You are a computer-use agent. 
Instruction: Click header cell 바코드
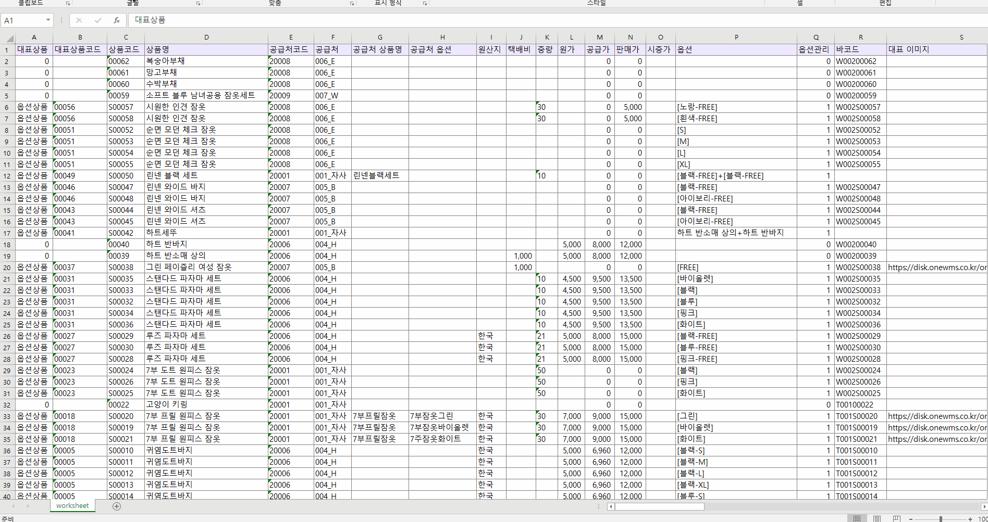point(861,49)
